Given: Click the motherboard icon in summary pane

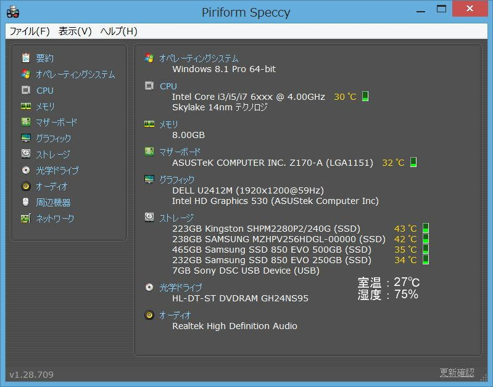Looking at the screenshot, I should 149,152.
